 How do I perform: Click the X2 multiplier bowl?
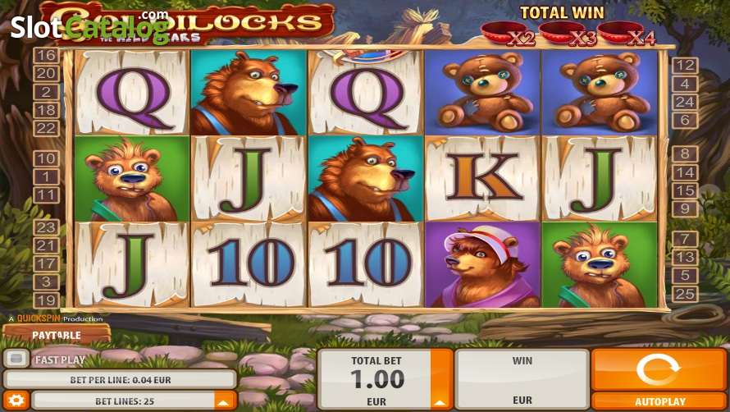[508, 34]
